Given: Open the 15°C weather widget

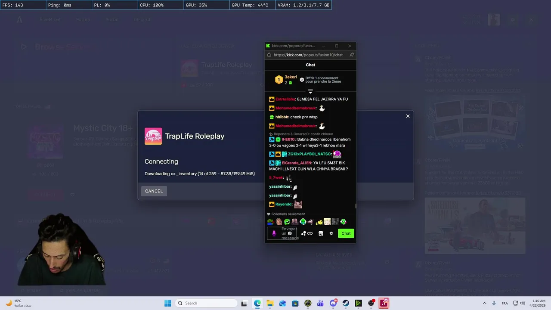Looking at the screenshot, I should 19,303.
